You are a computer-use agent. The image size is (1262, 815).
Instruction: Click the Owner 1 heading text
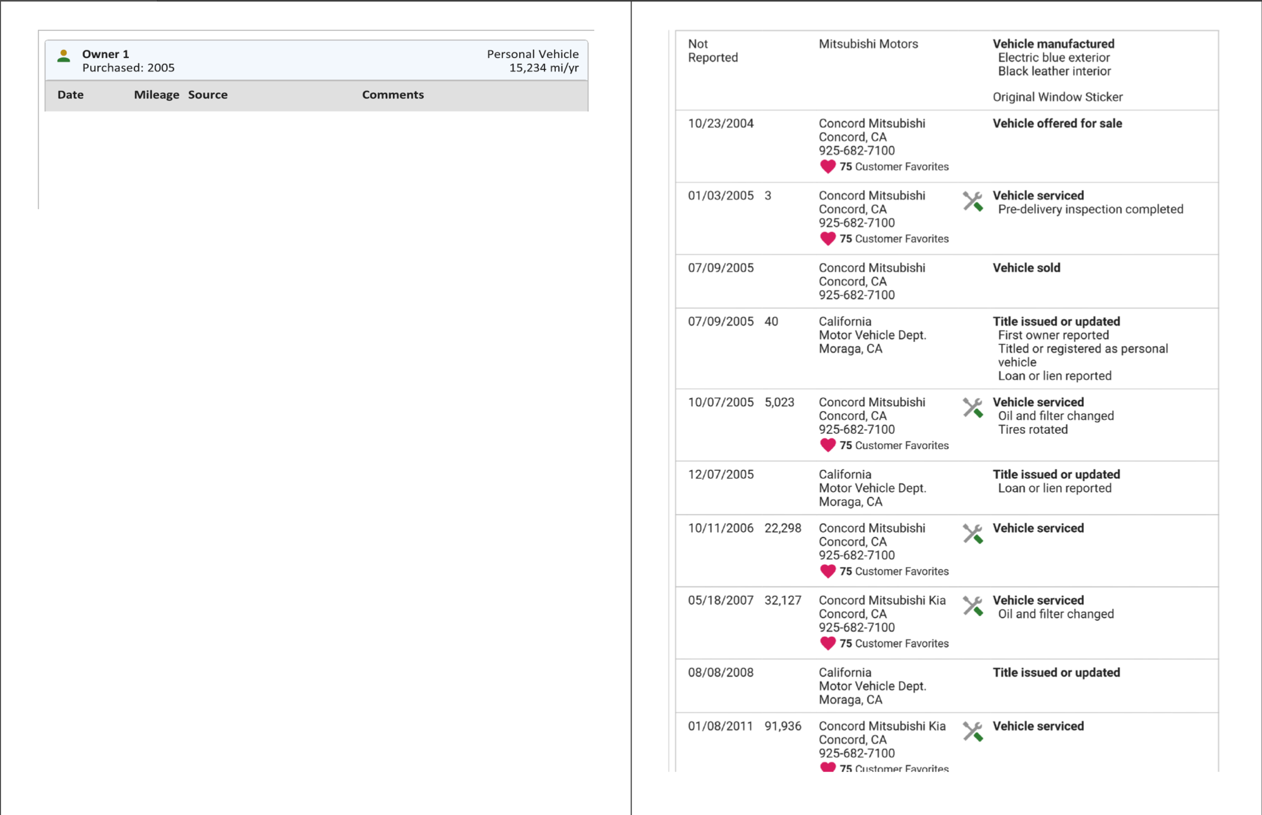click(x=105, y=54)
